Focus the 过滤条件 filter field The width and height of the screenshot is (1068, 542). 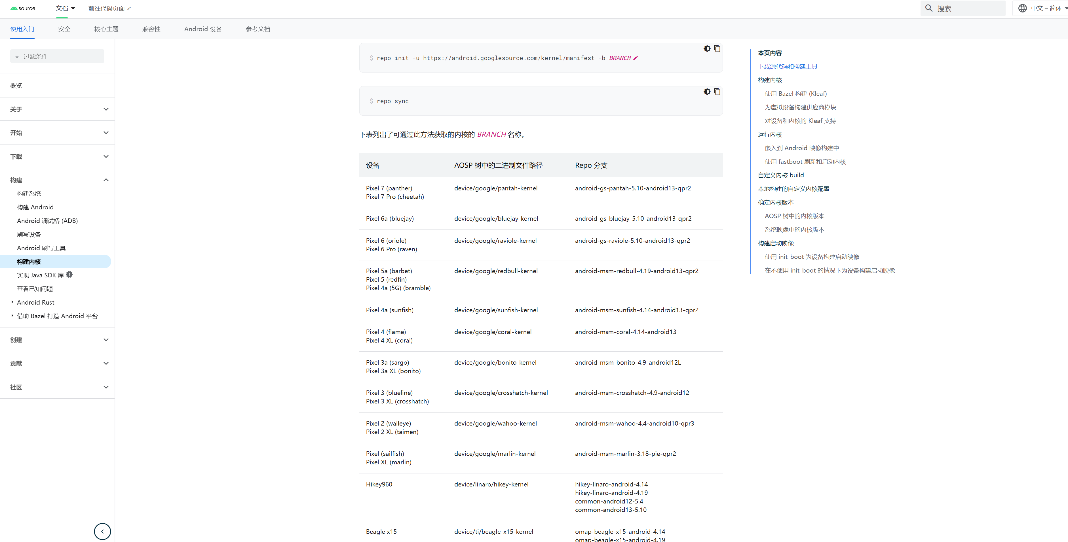(57, 56)
